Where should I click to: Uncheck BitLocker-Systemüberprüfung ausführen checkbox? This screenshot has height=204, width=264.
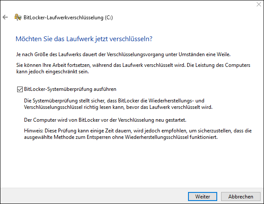(20, 89)
